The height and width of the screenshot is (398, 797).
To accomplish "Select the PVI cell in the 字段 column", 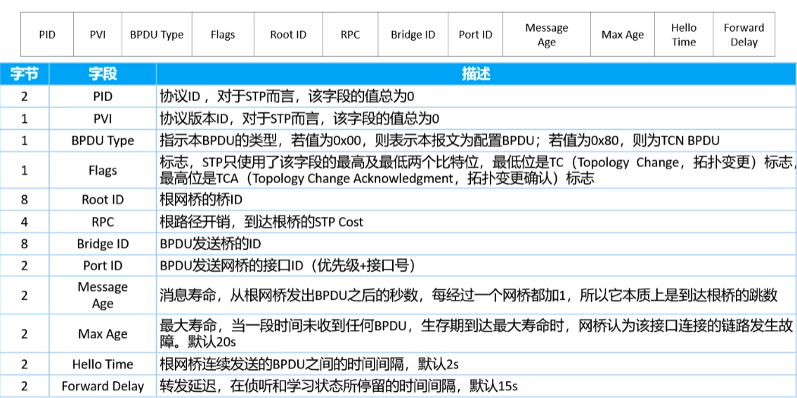I will tap(103, 119).
